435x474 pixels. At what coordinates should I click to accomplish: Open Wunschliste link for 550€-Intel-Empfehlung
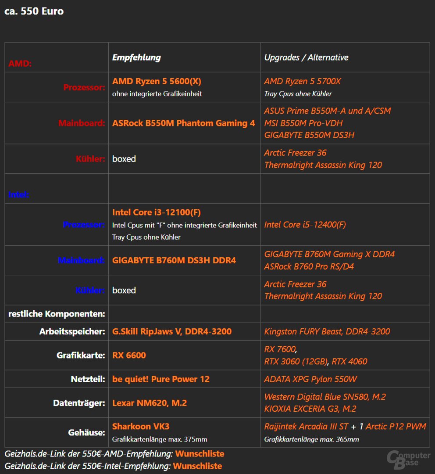(x=197, y=466)
